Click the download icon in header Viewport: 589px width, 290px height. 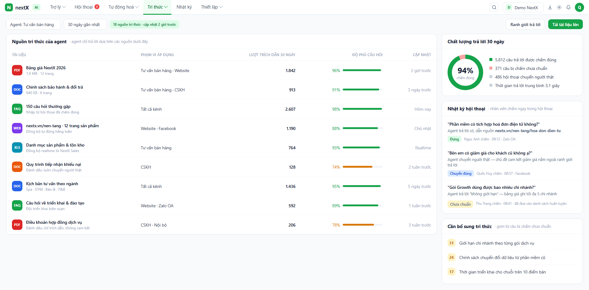click(x=550, y=7)
